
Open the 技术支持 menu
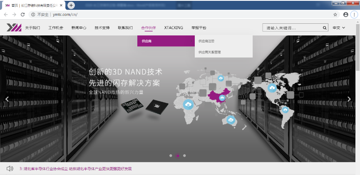pos(102,28)
